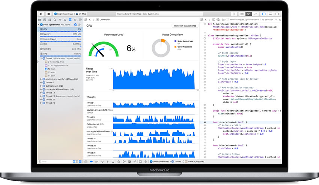Expand com.apple.NSEventThread (13)
This screenshot has width=319, height=185.
click(41, 89)
